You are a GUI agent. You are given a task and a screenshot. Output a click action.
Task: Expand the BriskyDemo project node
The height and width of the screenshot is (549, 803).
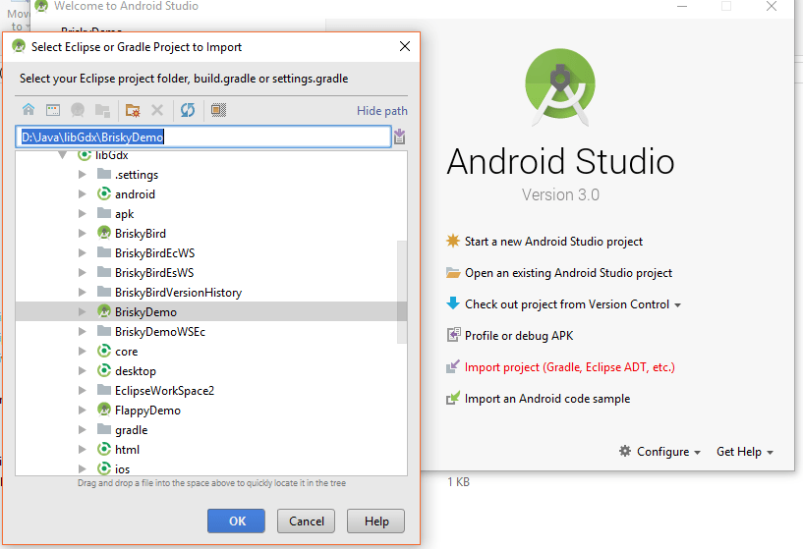[x=82, y=311]
